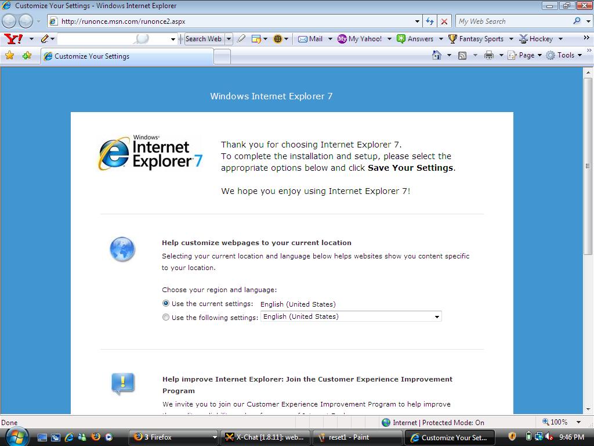This screenshot has height=446, width=594.
Task: Click the RSS feeds icon
Action: coord(462,56)
